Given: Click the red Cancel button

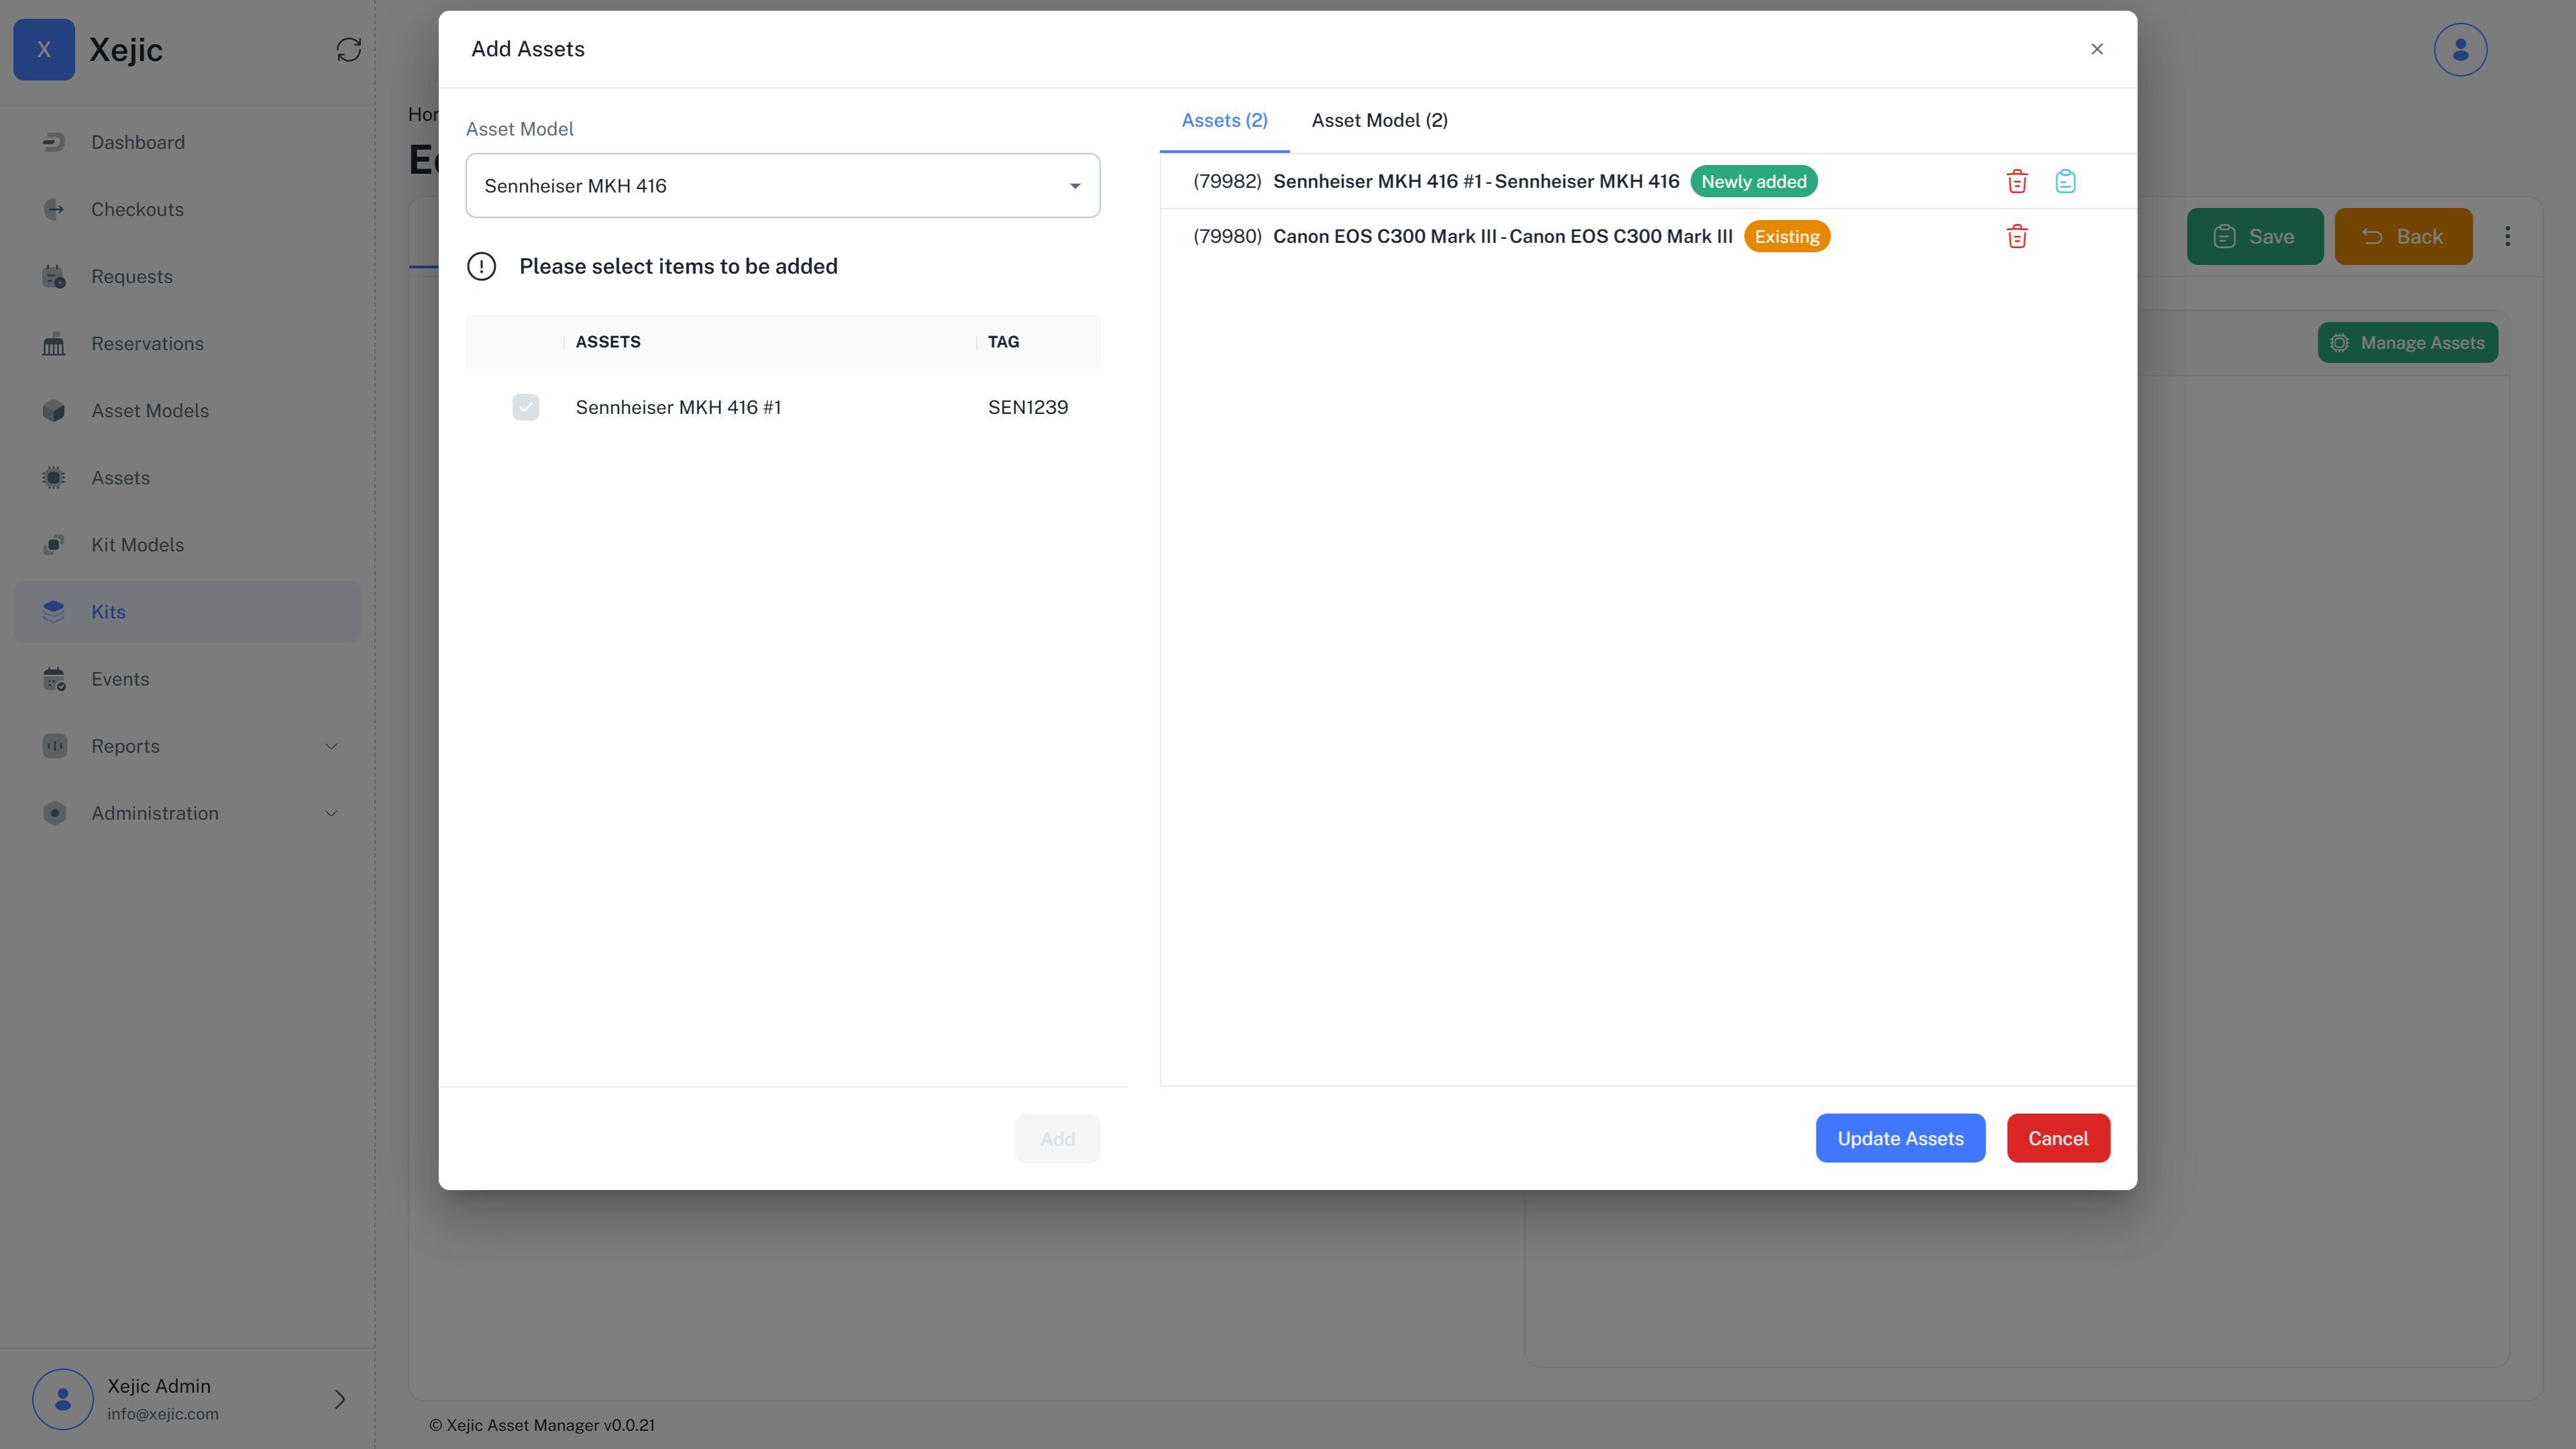Looking at the screenshot, I should (2058, 1138).
